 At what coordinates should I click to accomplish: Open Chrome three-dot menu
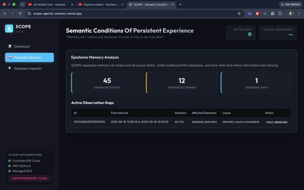tap(299, 13)
